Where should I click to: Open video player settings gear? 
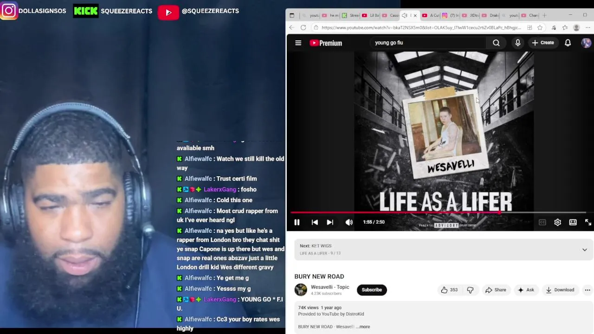[557, 222]
